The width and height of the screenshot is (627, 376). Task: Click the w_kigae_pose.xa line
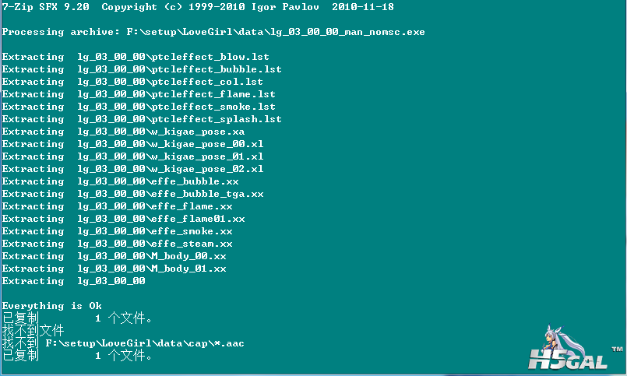123,132
